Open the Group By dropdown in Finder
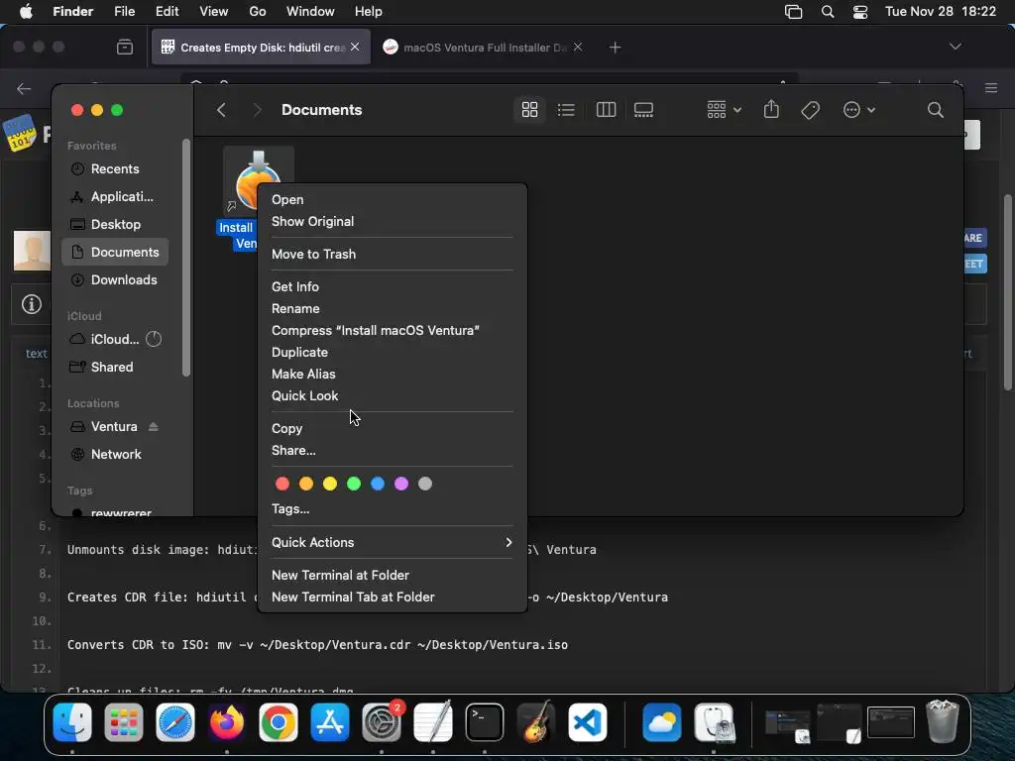This screenshot has height=761, width=1015. [724, 110]
